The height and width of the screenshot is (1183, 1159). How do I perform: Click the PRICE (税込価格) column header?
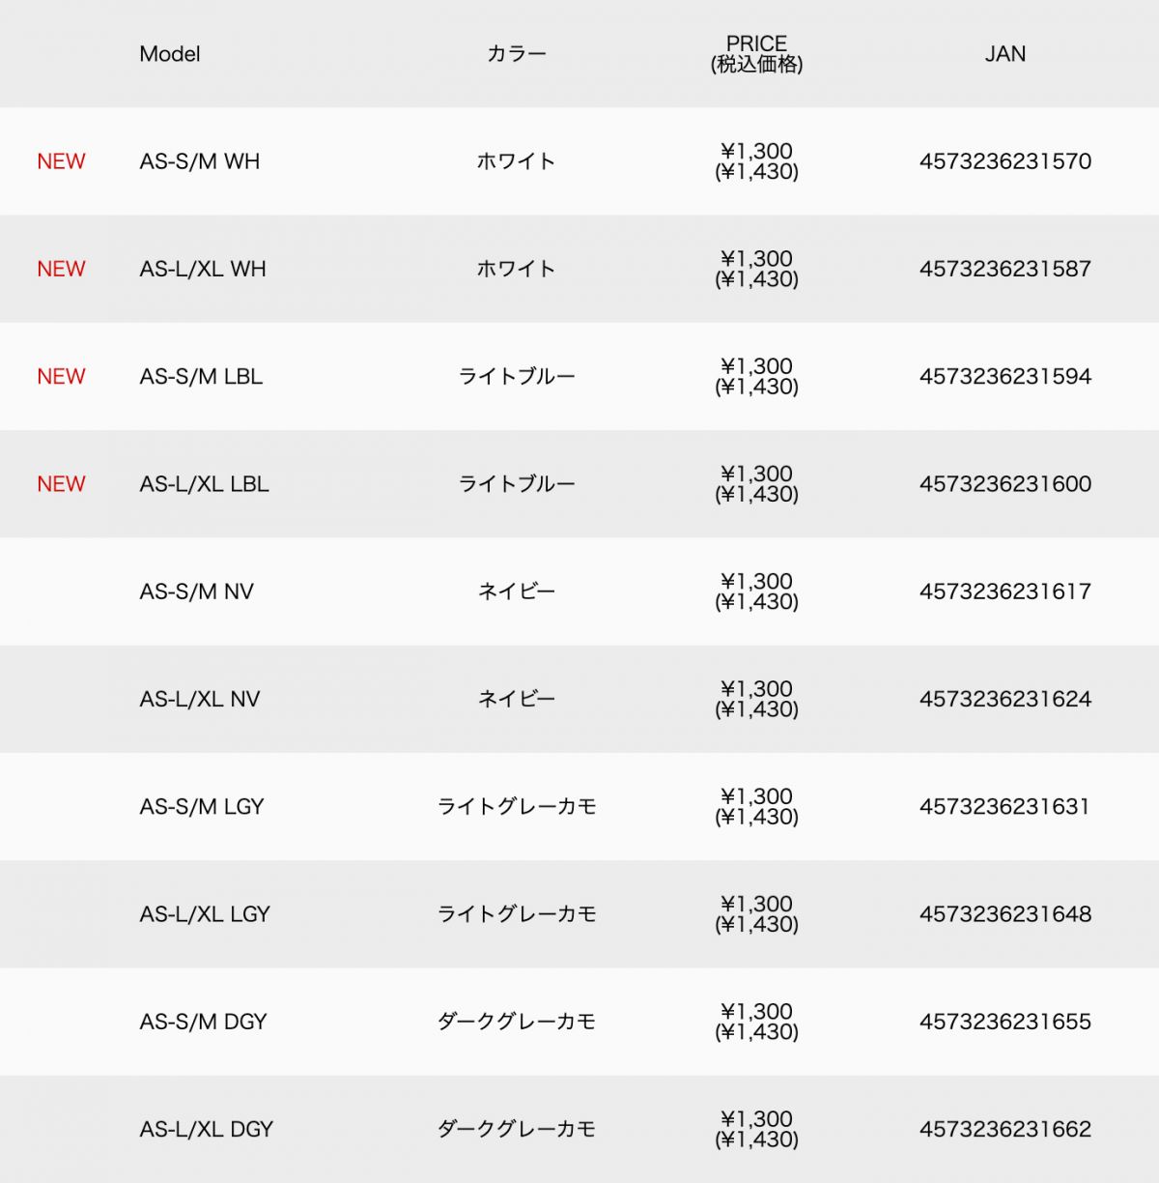pyautogui.click(x=756, y=54)
